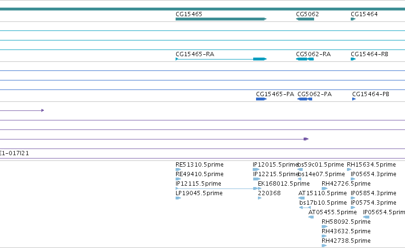Select EK168012.5prime EST label

[x=284, y=184]
